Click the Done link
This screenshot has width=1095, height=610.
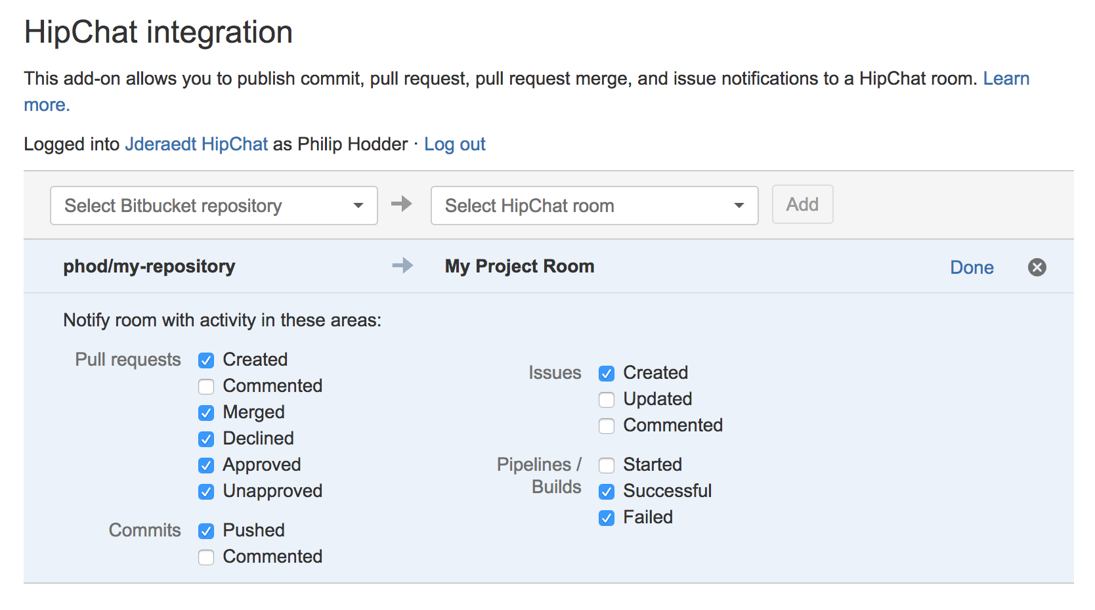[x=971, y=267]
